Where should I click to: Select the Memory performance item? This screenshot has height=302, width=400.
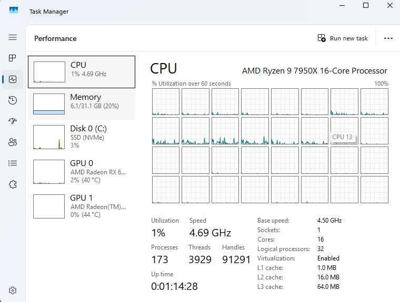(x=82, y=104)
